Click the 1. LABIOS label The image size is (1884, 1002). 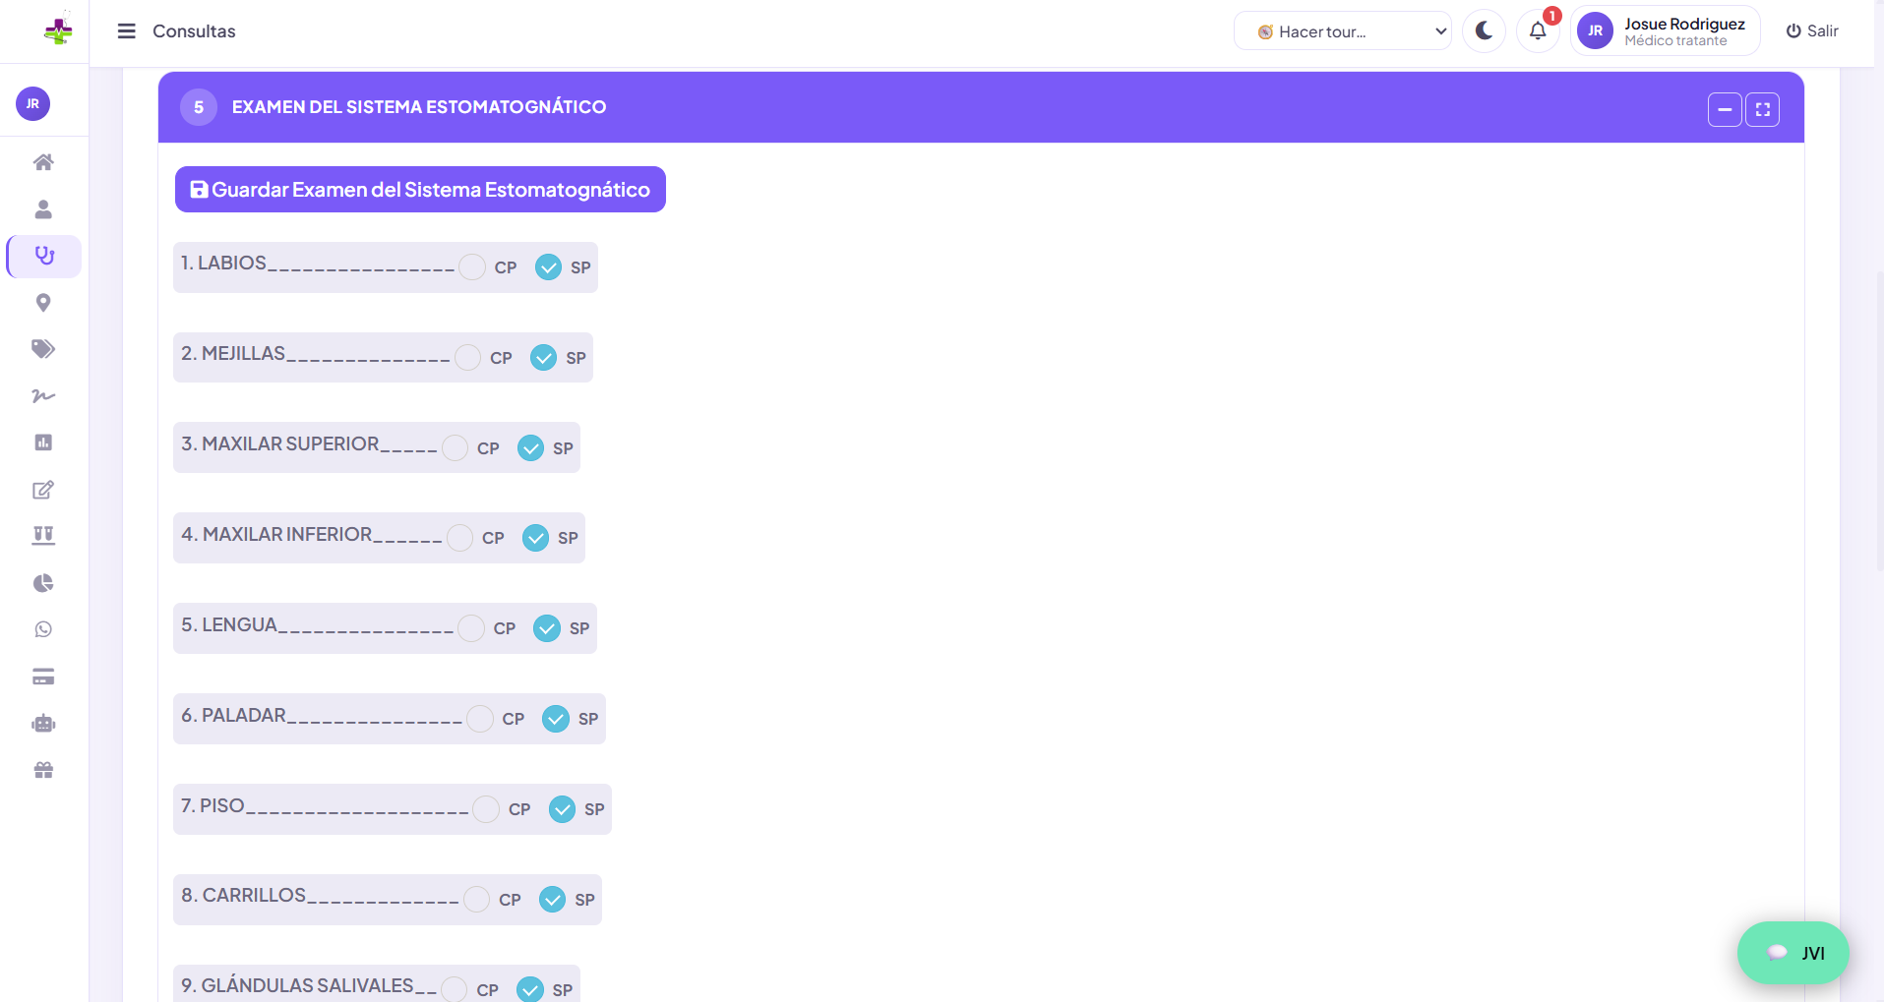223,264
